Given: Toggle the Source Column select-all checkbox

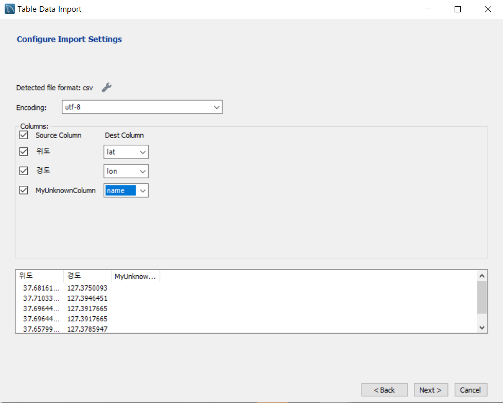Looking at the screenshot, I should 24,135.
